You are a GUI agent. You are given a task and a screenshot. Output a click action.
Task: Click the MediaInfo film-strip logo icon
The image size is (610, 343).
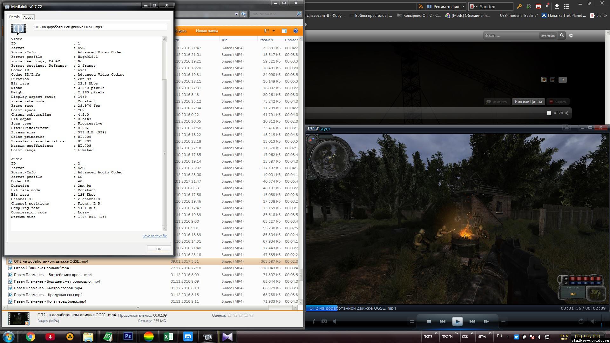(18, 29)
